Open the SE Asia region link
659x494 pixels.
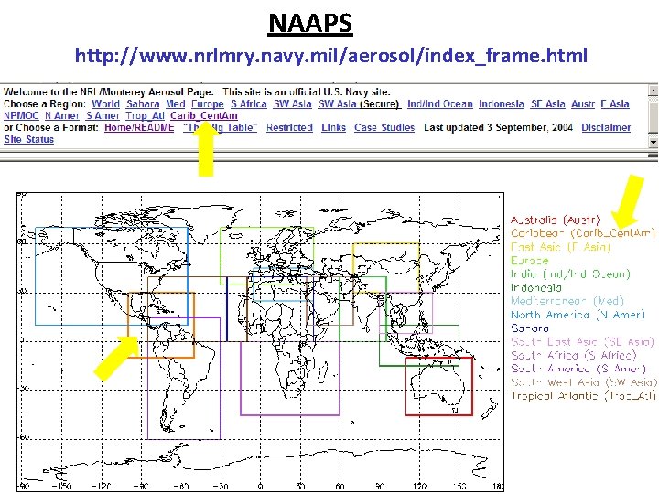(x=547, y=103)
